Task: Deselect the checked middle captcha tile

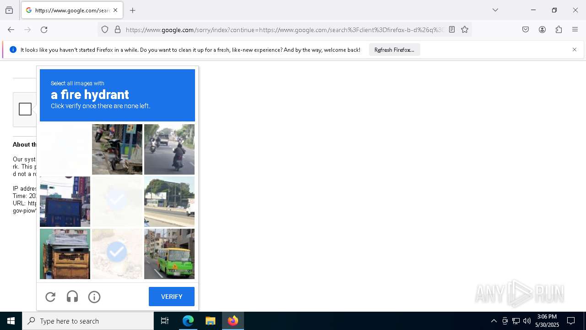Action: [117, 202]
